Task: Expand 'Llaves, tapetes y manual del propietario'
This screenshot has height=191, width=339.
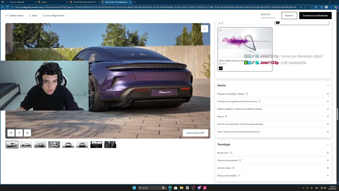Action: pos(273,132)
